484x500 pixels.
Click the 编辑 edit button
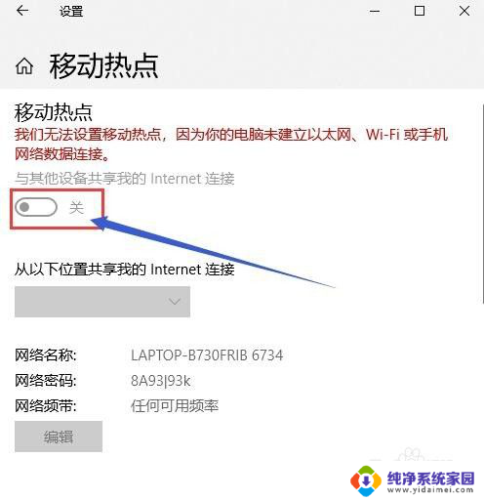pyautogui.click(x=59, y=437)
